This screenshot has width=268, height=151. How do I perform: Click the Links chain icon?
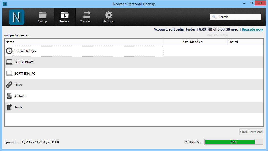9,85
